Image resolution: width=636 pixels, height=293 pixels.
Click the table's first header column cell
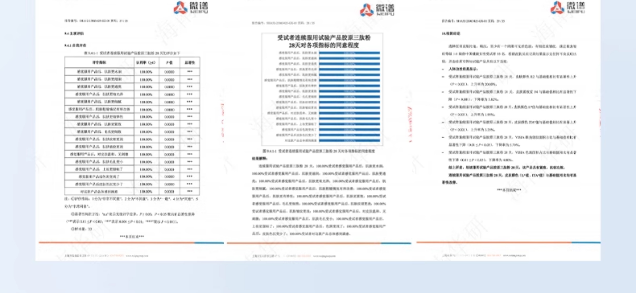click(x=99, y=62)
